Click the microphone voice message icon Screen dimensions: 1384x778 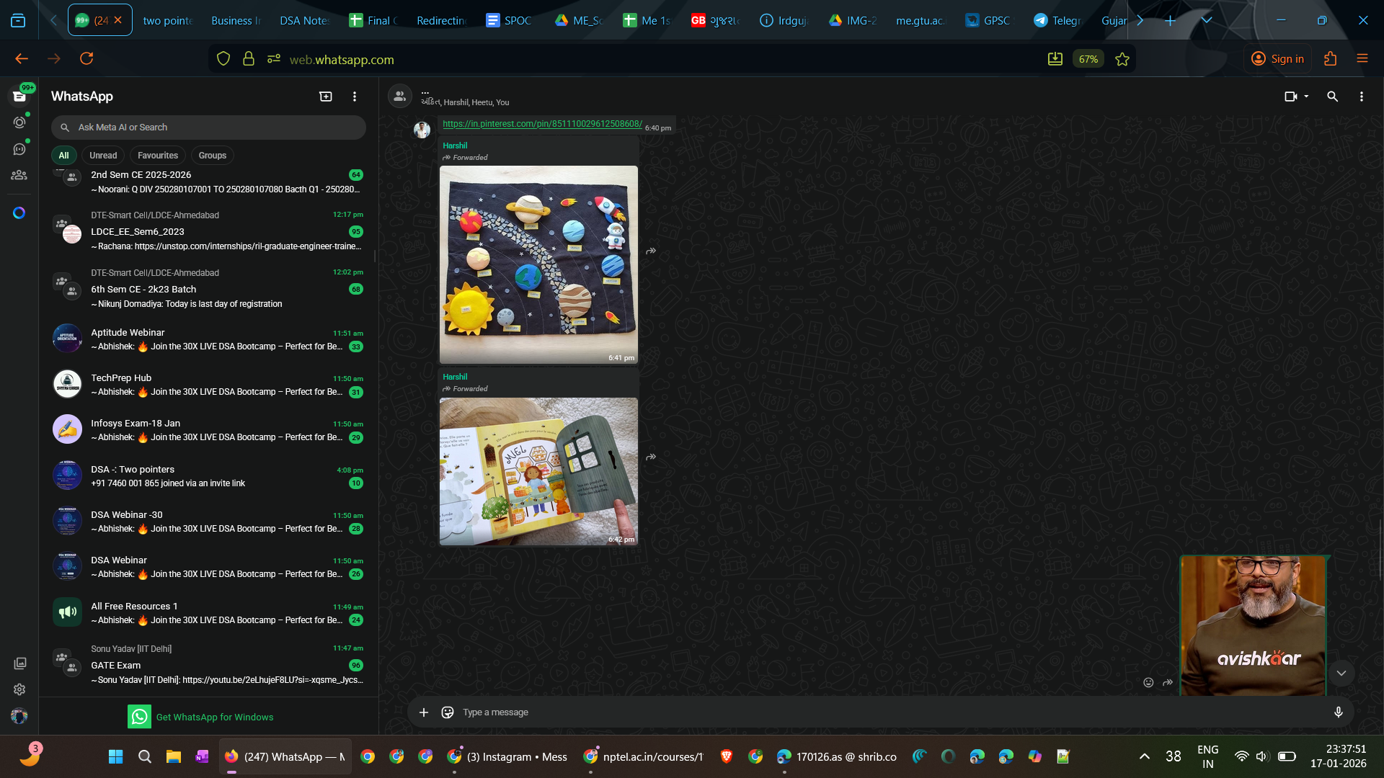coord(1338,712)
